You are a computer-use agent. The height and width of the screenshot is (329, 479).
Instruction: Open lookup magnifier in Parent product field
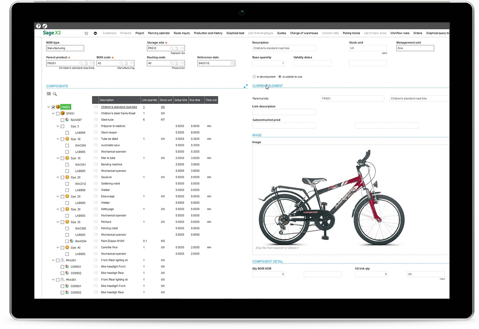point(81,63)
